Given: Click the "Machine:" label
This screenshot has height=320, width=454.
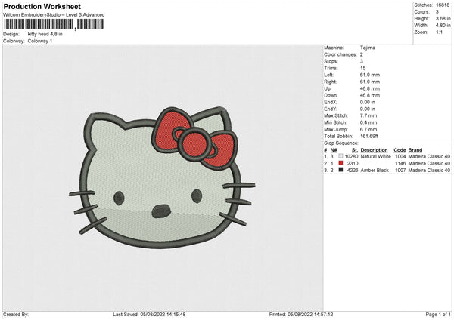Looking at the screenshot, I should click(x=334, y=48).
